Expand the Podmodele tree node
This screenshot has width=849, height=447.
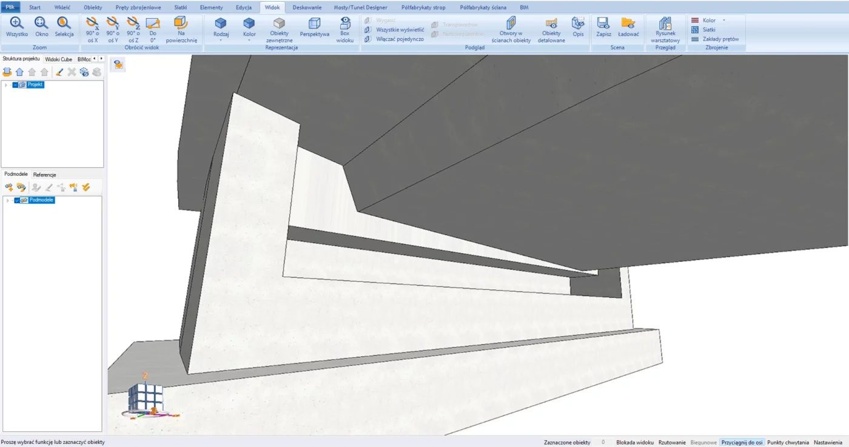[8, 200]
